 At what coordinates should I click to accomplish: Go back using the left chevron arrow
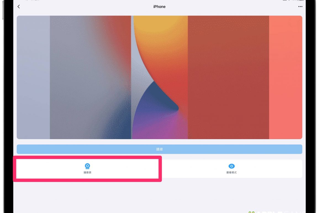point(19,7)
